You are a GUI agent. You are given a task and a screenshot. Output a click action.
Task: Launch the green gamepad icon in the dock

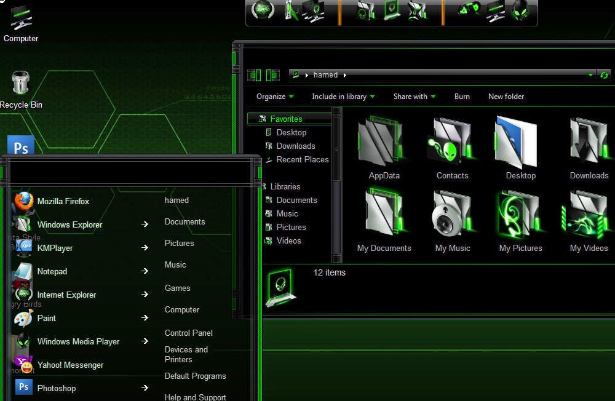[x=469, y=8]
